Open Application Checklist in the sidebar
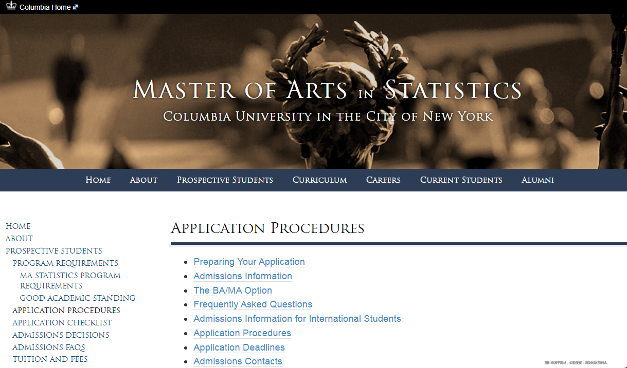The height and width of the screenshot is (368, 627). pos(62,323)
